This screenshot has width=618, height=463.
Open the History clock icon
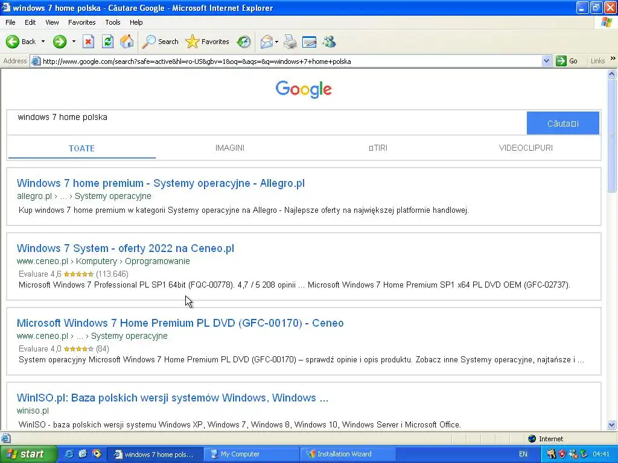pyautogui.click(x=244, y=42)
